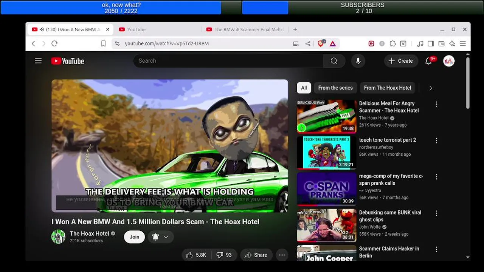The image size is (484, 272).
Task: Open a new browser tab
Action: pyautogui.click(x=295, y=29)
